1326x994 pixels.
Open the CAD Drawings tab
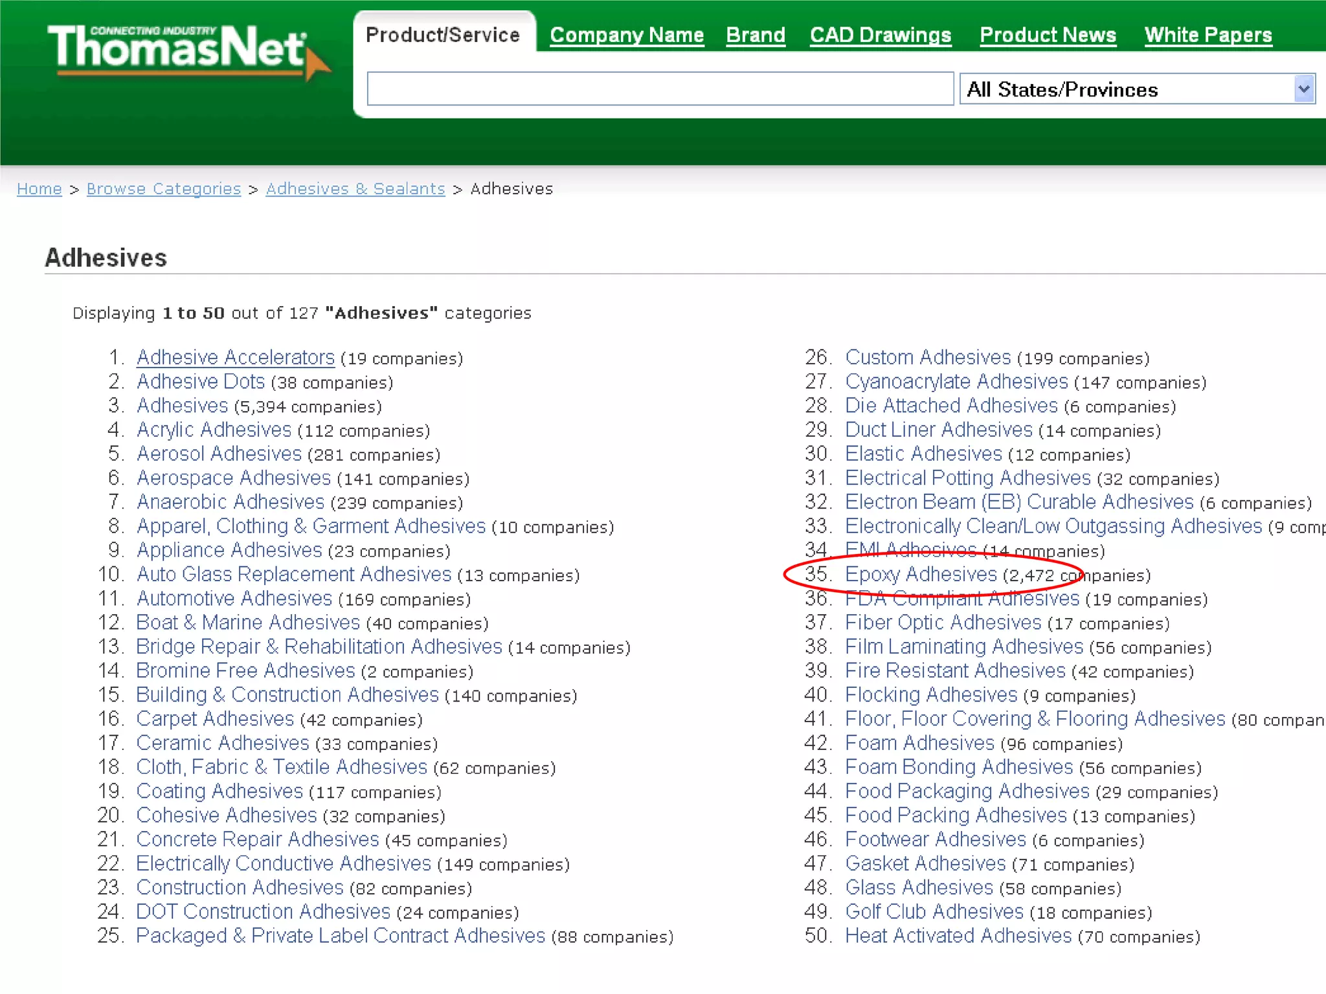[880, 35]
